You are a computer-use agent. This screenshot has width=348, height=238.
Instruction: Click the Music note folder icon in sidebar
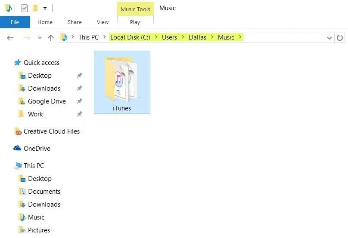tap(22, 217)
